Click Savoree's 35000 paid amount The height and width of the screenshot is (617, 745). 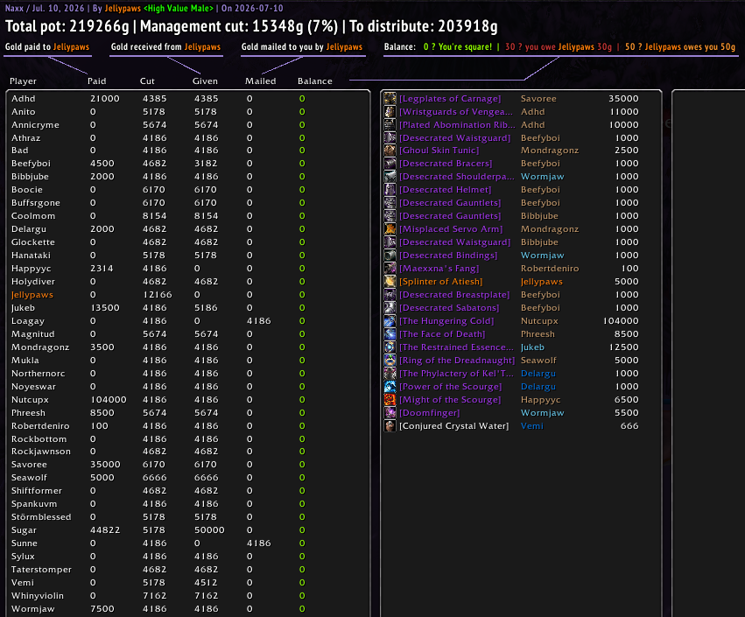[105, 465]
